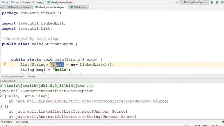Screen dimensions: 224x126
Task: Click the main() editor breadcrumb
Action: click(31, 77)
